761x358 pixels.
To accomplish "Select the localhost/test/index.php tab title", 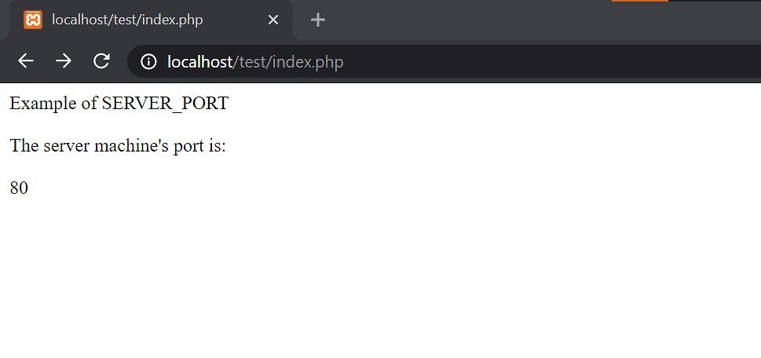I will click(128, 20).
